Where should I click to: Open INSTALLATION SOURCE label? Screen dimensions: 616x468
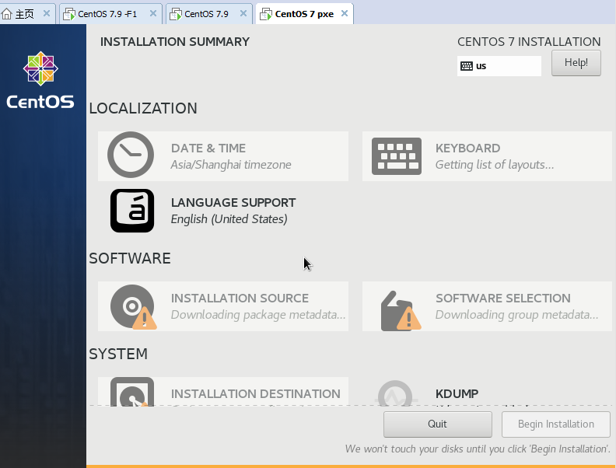click(x=240, y=299)
